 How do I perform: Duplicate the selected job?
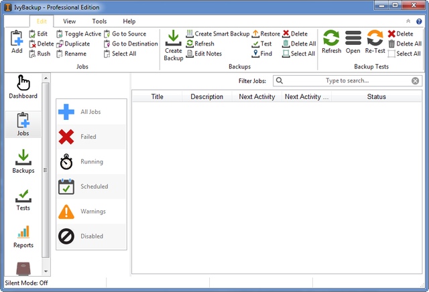[x=73, y=44]
